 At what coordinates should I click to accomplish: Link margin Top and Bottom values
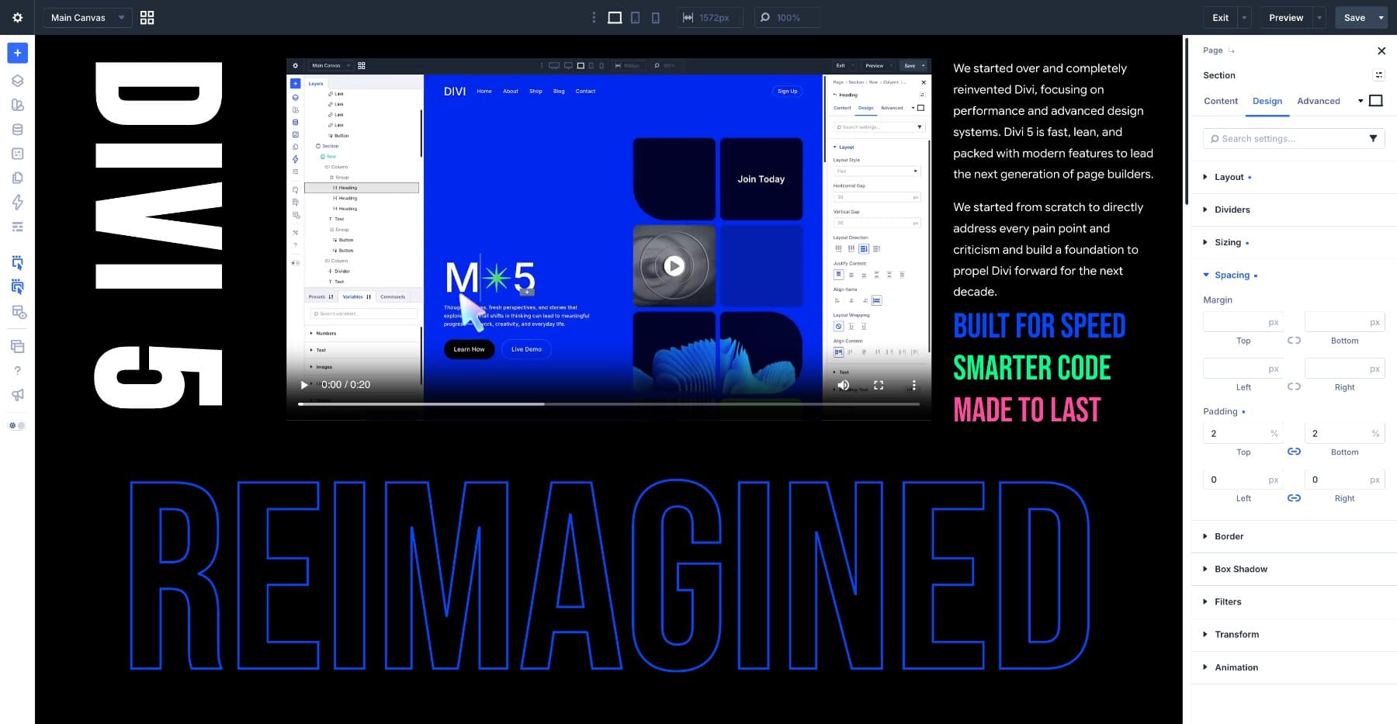(x=1294, y=340)
